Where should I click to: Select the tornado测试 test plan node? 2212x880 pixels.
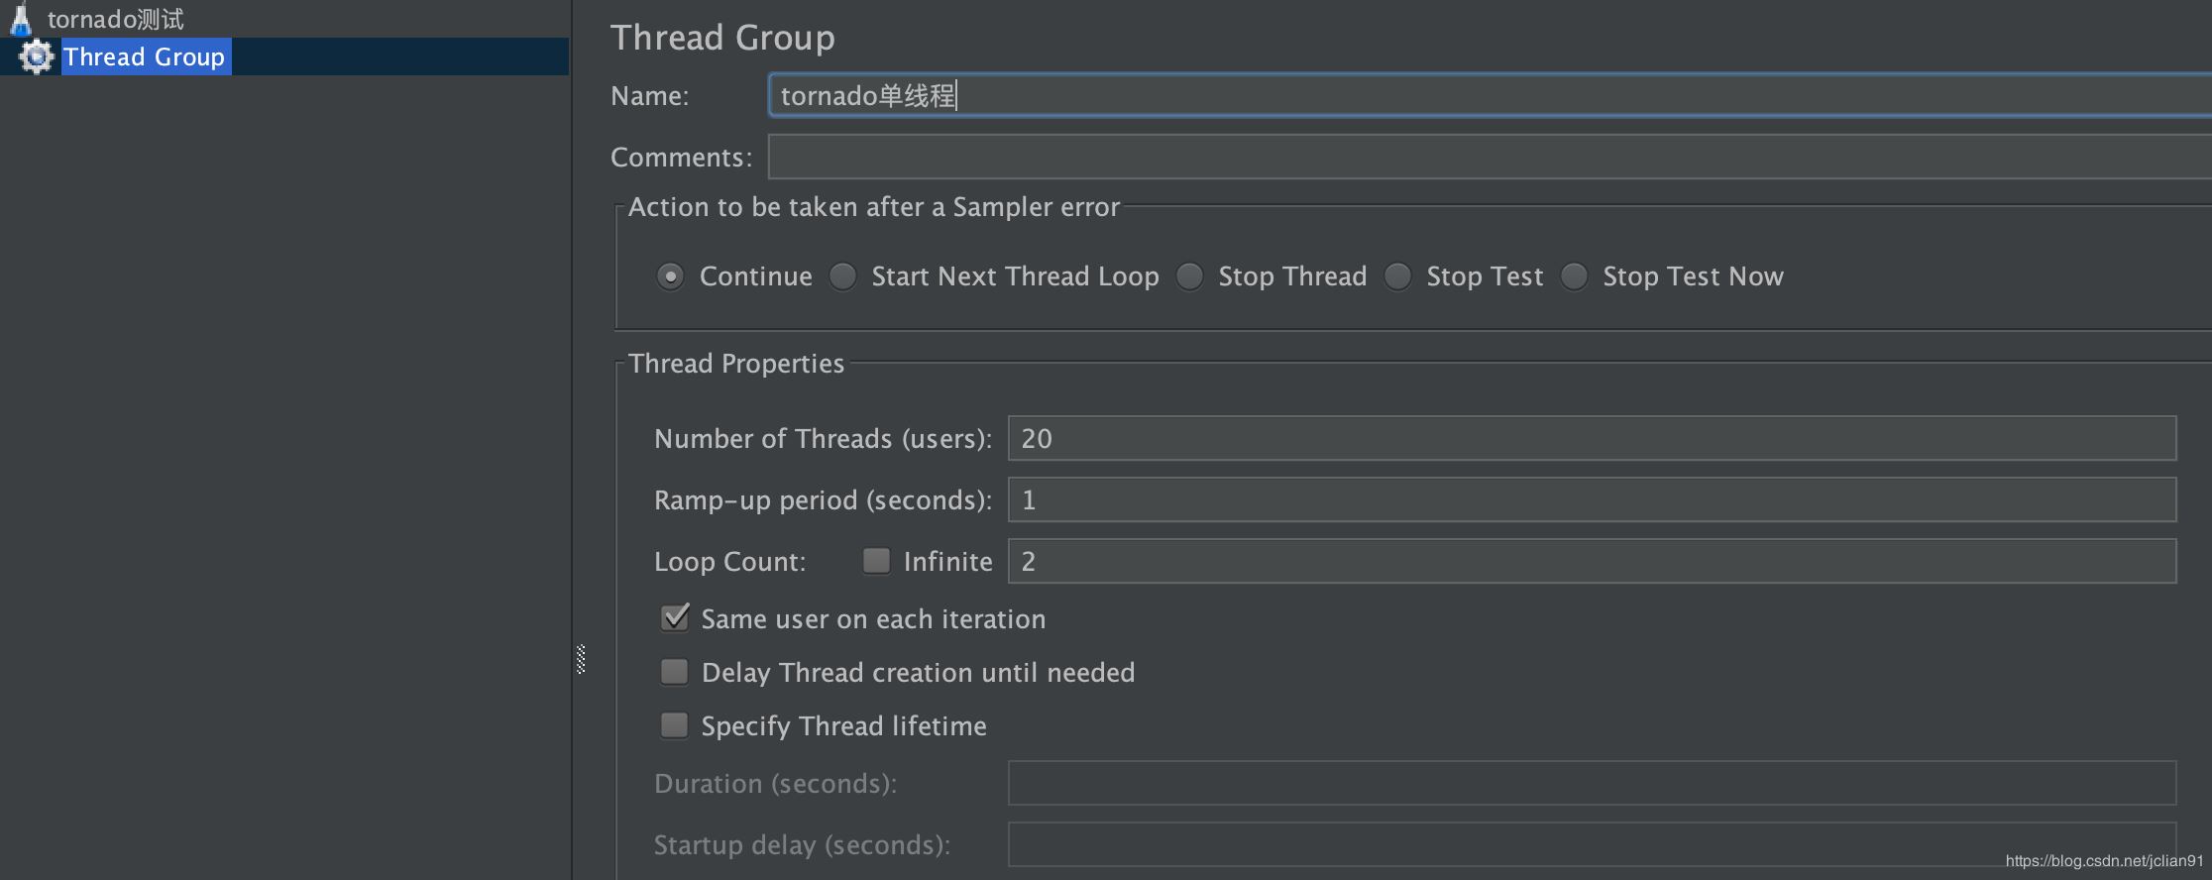point(115,20)
